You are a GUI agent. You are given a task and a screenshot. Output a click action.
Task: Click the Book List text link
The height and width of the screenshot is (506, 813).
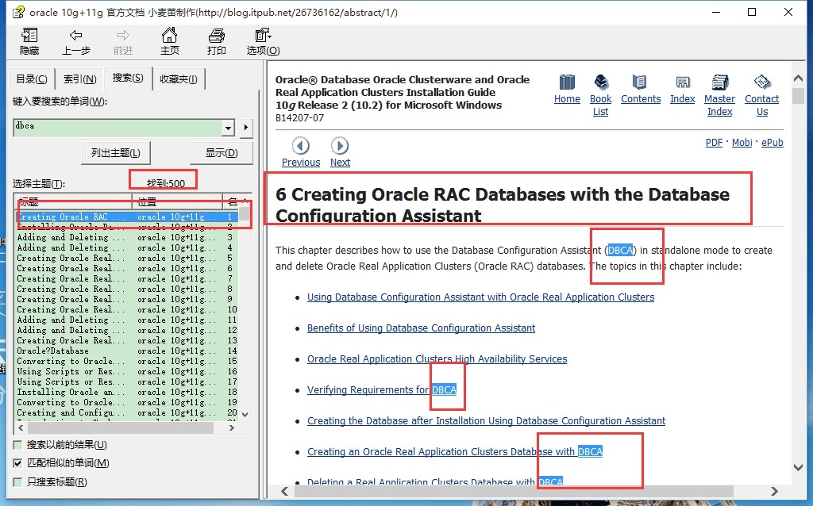coord(601,105)
